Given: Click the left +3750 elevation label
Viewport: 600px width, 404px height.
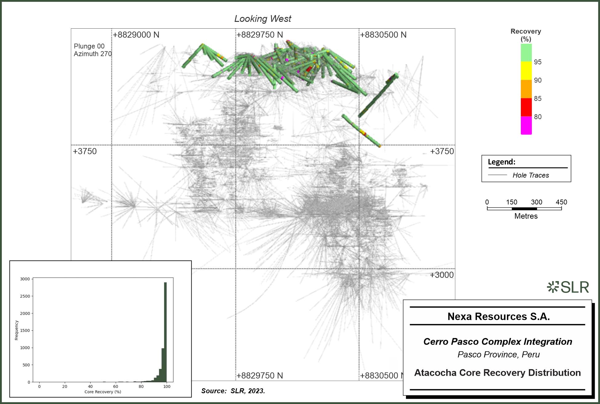Looking at the screenshot, I should (85, 151).
